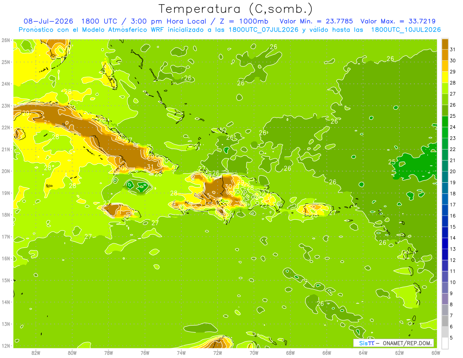Click the title 'Temperatura (C,somb.)'
Image resolution: width=463 pixels, height=358 pixels.
pyautogui.click(x=236, y=9)
